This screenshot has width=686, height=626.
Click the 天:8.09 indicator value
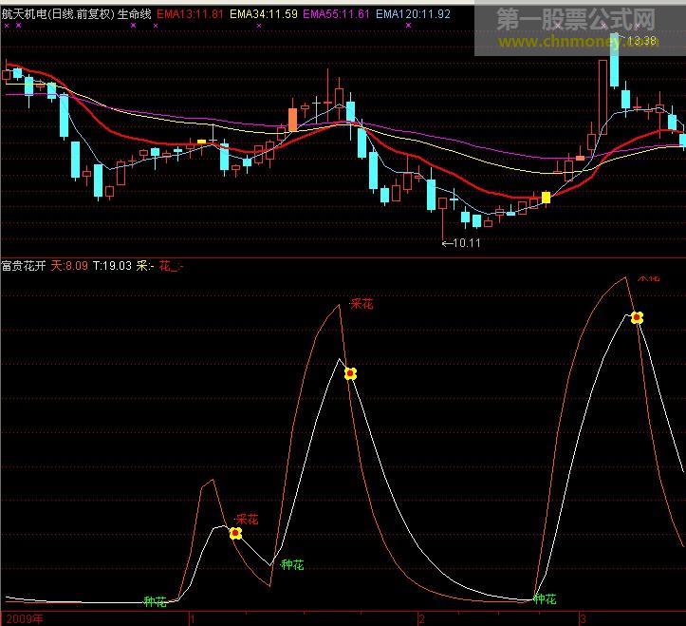[x=69, y=266]
